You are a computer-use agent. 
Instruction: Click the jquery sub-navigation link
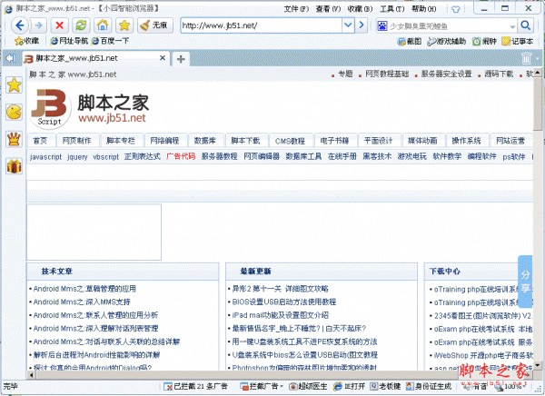click(x=77, y=157)
